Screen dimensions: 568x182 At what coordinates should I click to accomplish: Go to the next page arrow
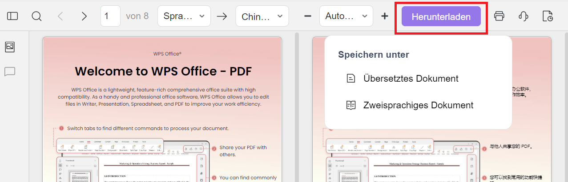click(x=84, y=16)
